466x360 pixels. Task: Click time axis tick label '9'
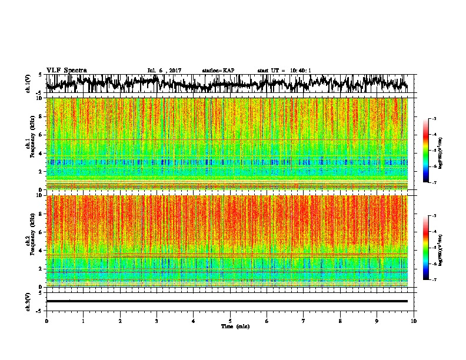click(377, 321)
